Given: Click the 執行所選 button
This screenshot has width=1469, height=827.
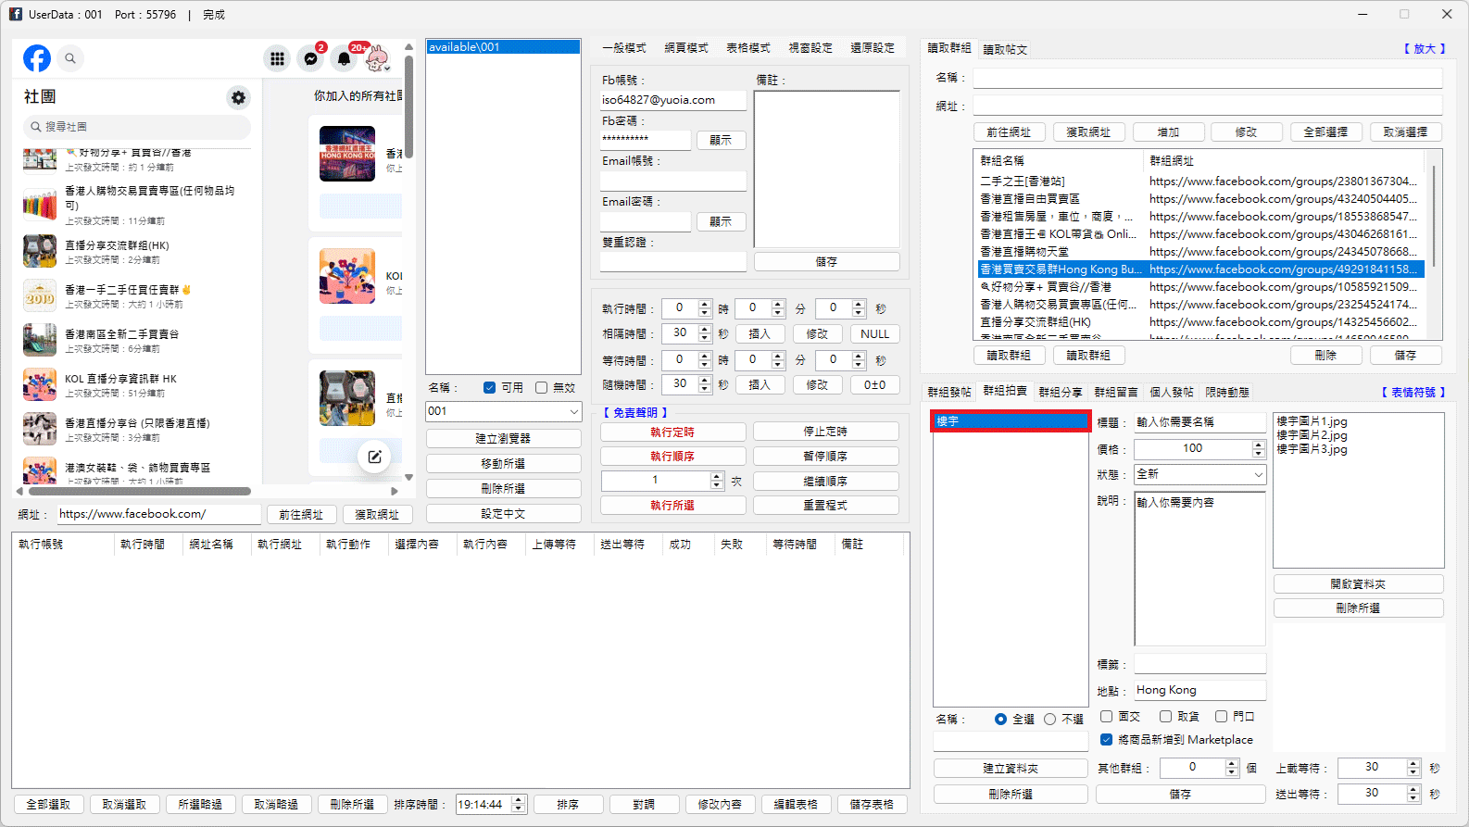Looking at the screenshot, I should point(672,506).
